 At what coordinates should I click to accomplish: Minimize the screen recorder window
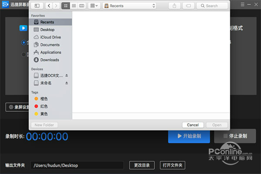coord(249,4)
